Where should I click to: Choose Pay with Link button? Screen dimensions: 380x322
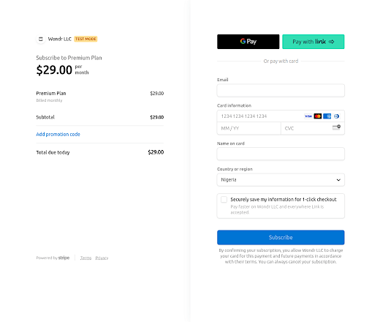[313, 42]
